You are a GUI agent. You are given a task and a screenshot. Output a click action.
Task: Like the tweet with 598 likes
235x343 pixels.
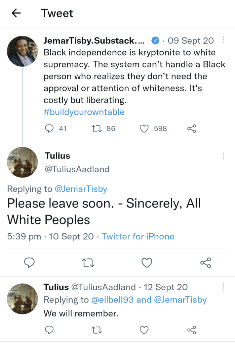[144, 128]
